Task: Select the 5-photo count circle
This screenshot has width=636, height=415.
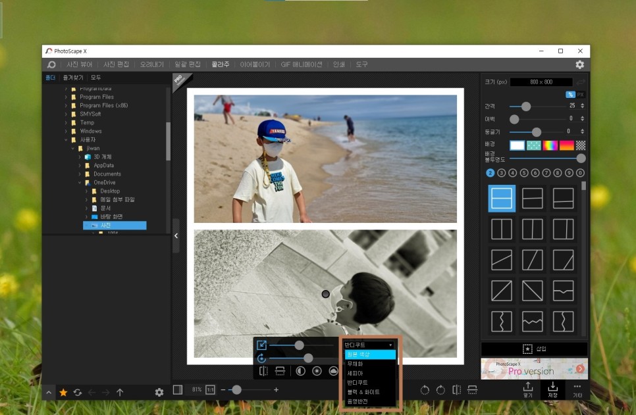Action: pyautogui.click(x=524, y=173)
